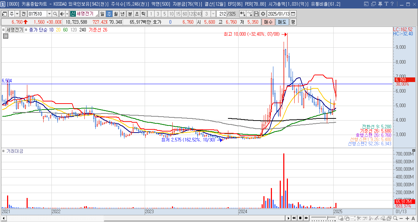Expand the stock name 세명전기 corner arrow
The height and width of the screenshot is (222, 418).
click(96, 16)
